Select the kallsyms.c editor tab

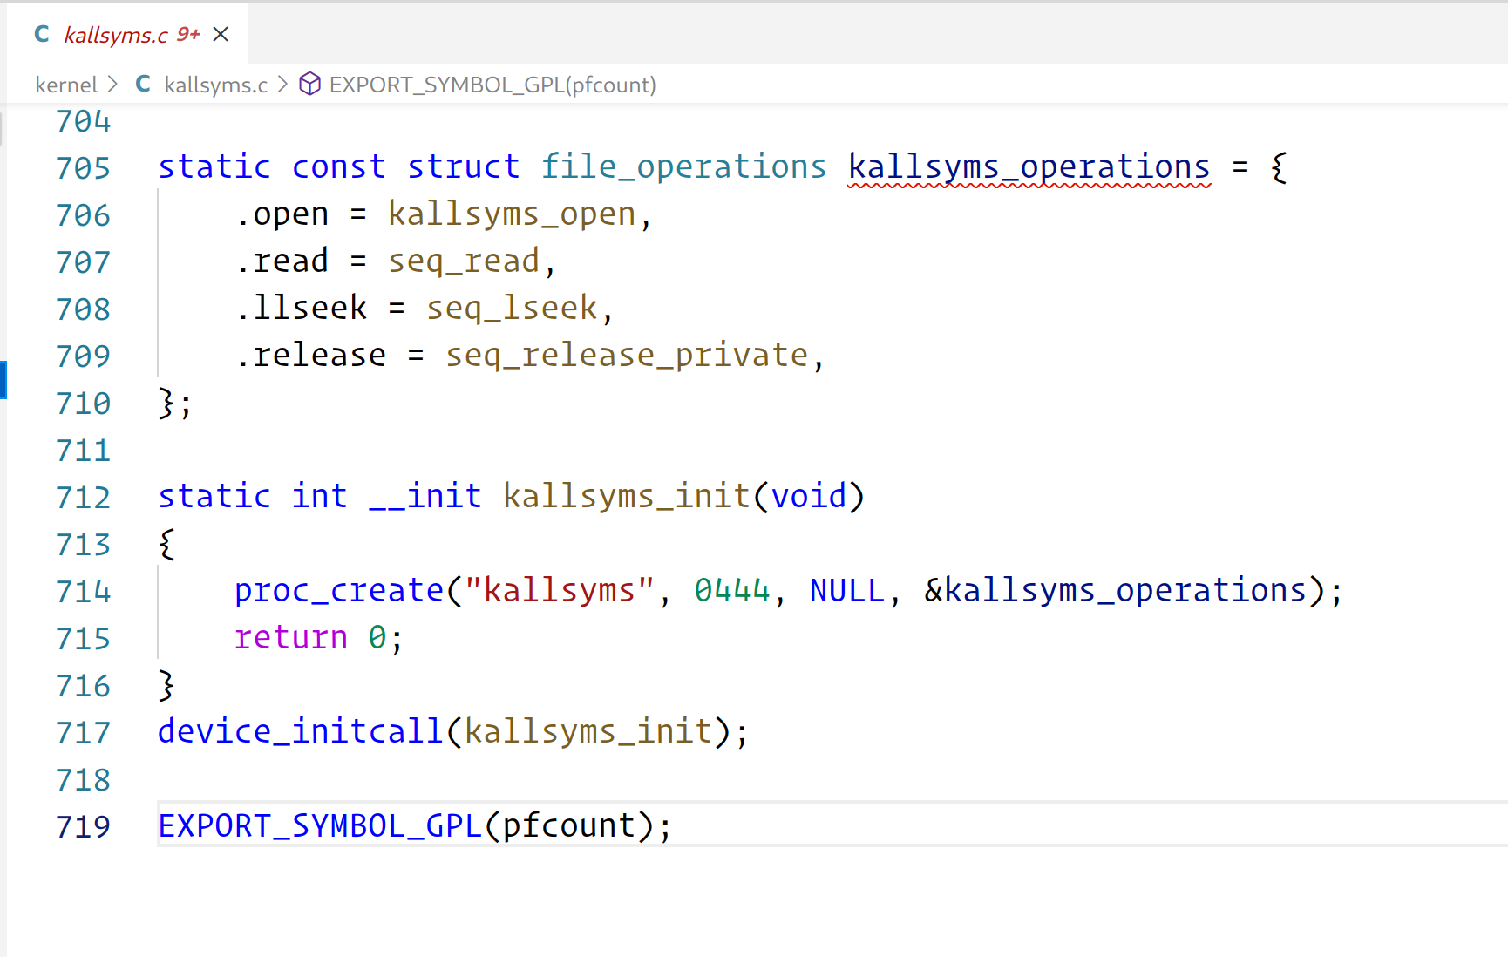(127, 34)
